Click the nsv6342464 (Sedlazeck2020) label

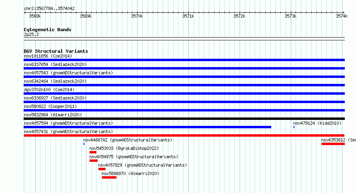pyautogui.click(x=55, y=81)
